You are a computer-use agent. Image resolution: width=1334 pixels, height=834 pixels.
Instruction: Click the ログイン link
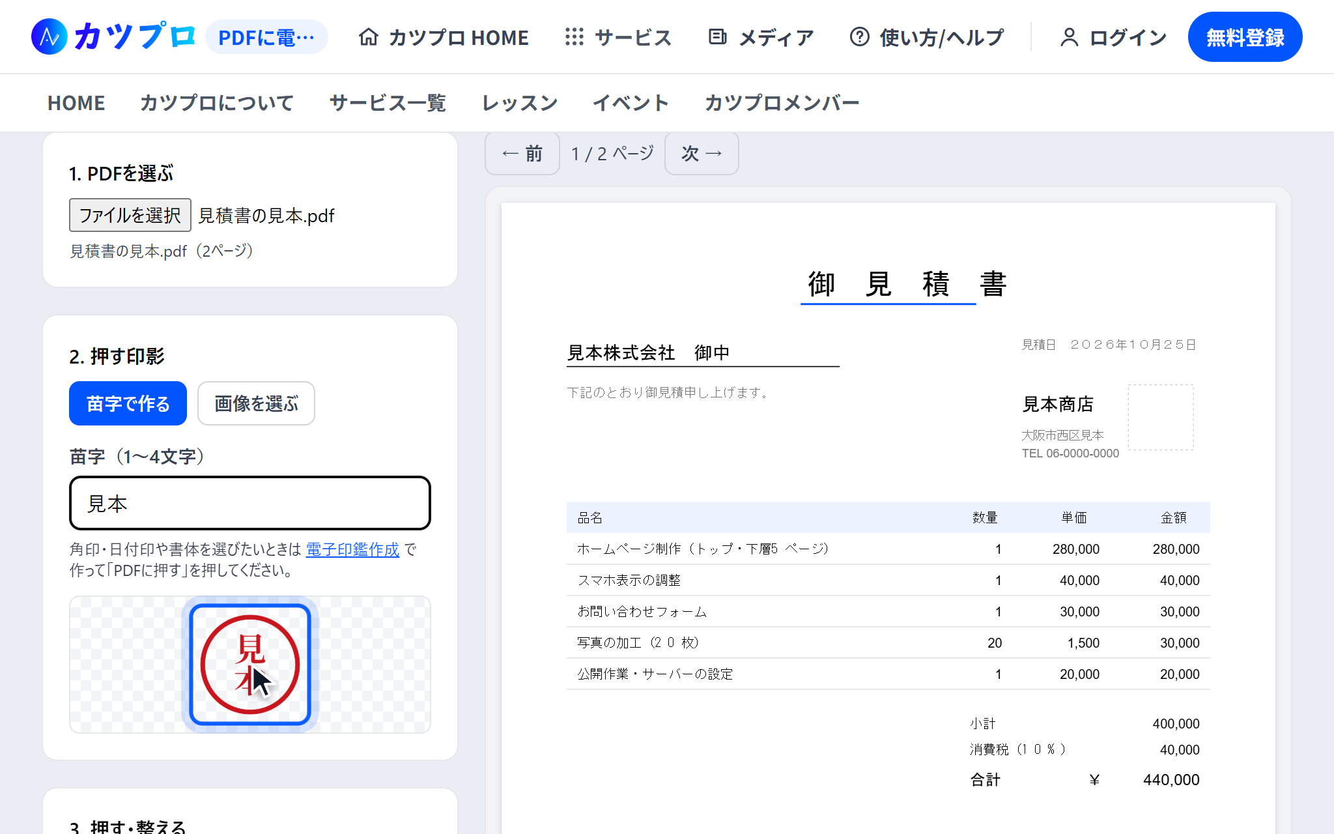click(1113, 37)
